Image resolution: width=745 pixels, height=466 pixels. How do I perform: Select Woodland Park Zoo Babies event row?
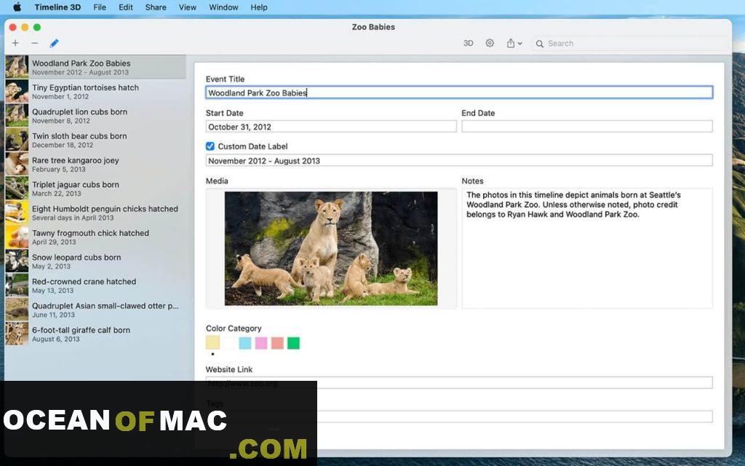(x=95, y=67)
